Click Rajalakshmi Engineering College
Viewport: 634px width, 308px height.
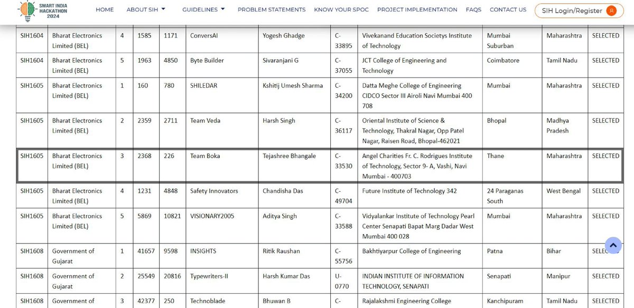pyautogui.click(x=407, y=301)
